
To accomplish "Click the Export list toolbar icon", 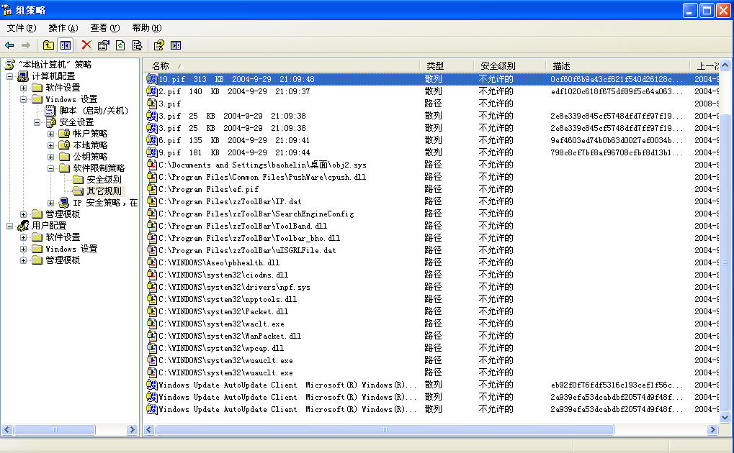I will coord(137,45).
